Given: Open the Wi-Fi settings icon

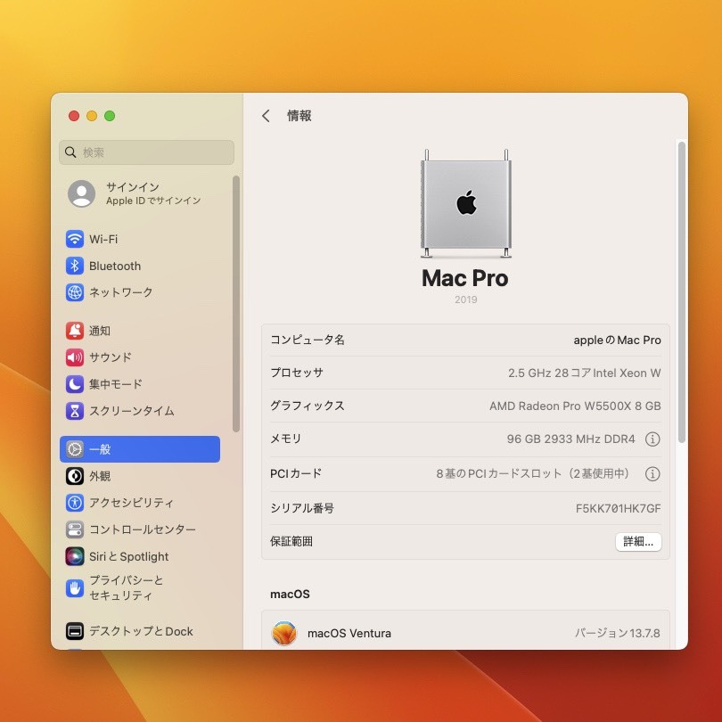Looking at the screenshot, I should tap(75, 239).
